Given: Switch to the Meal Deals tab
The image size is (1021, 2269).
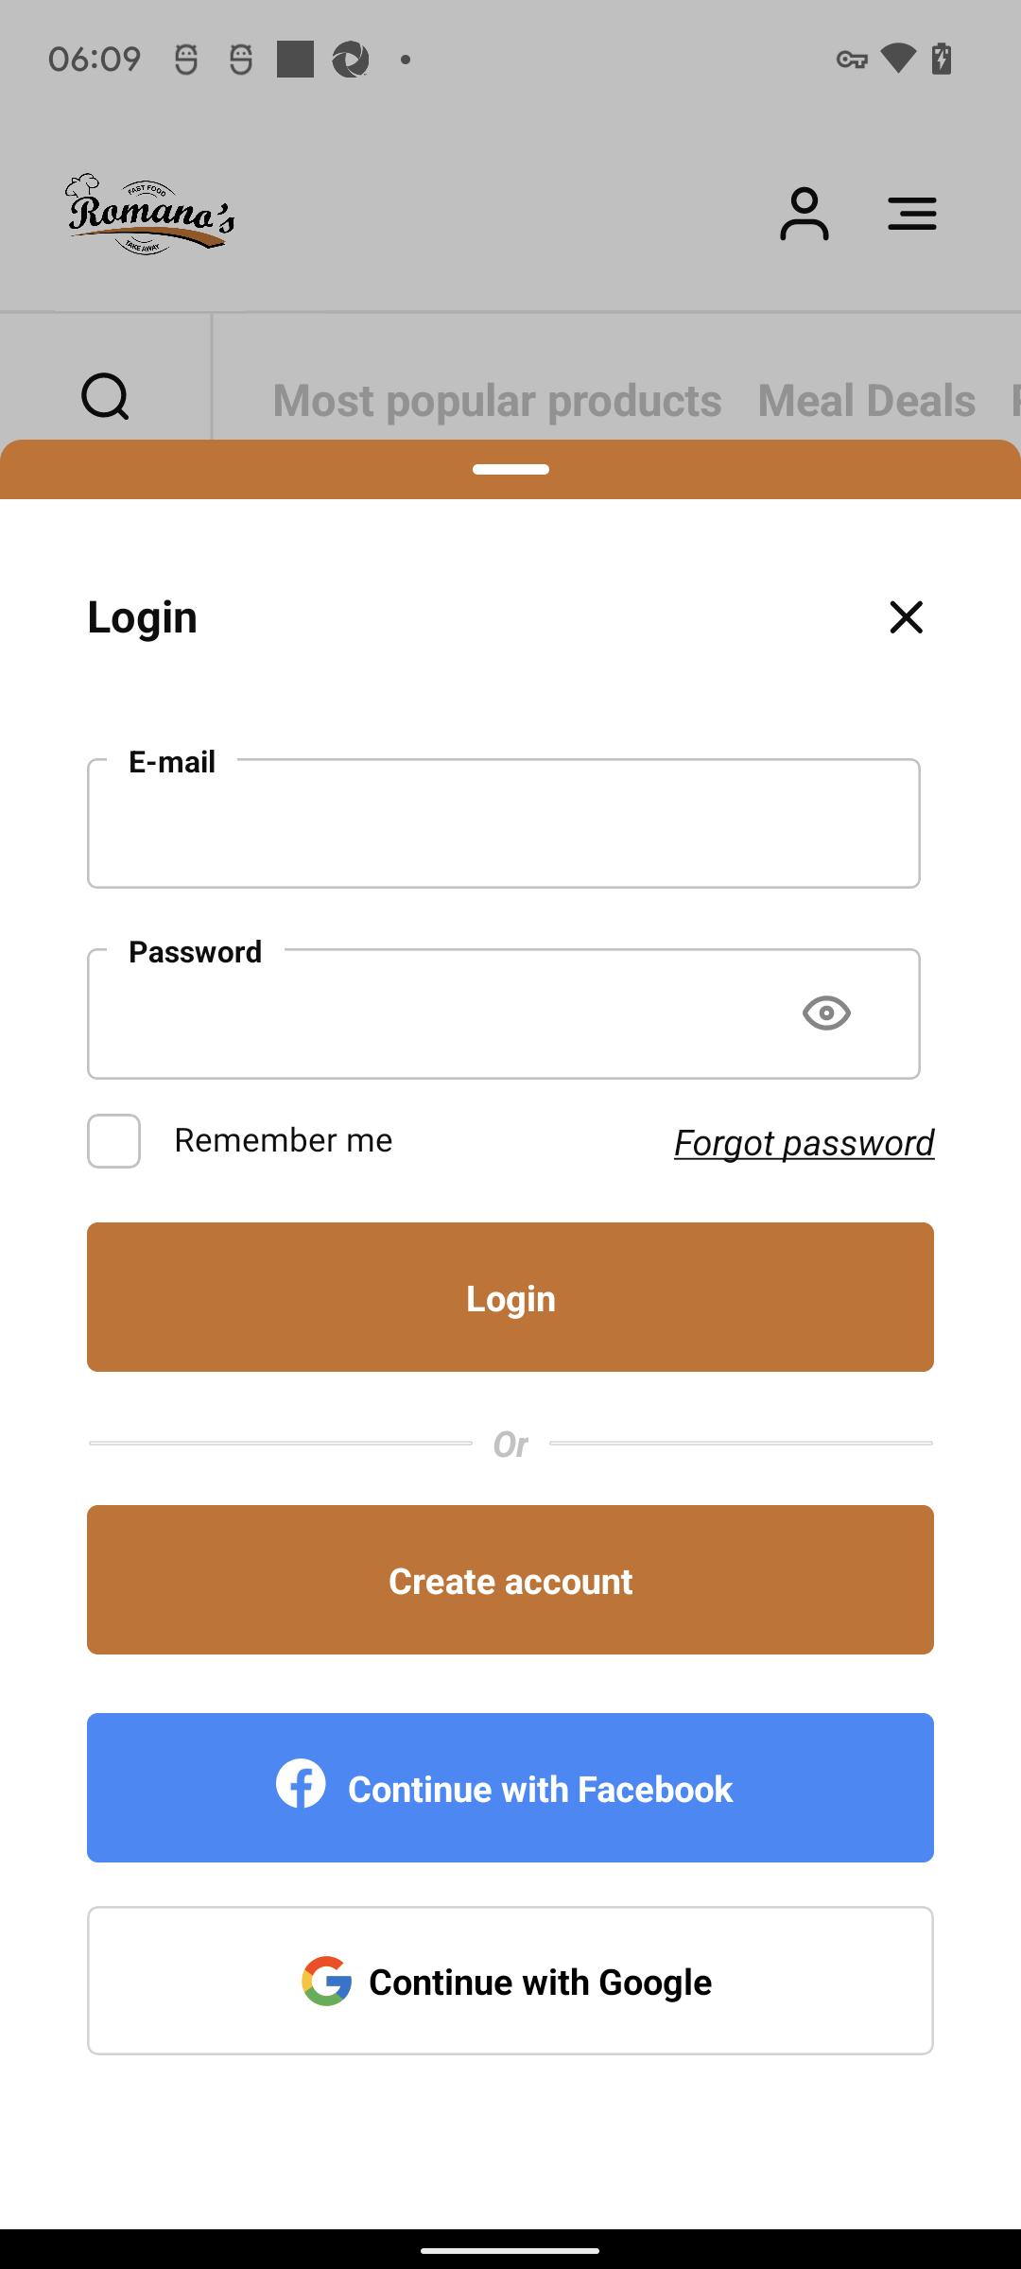Looking at the screenshot, I should click(x=866, y=401).
